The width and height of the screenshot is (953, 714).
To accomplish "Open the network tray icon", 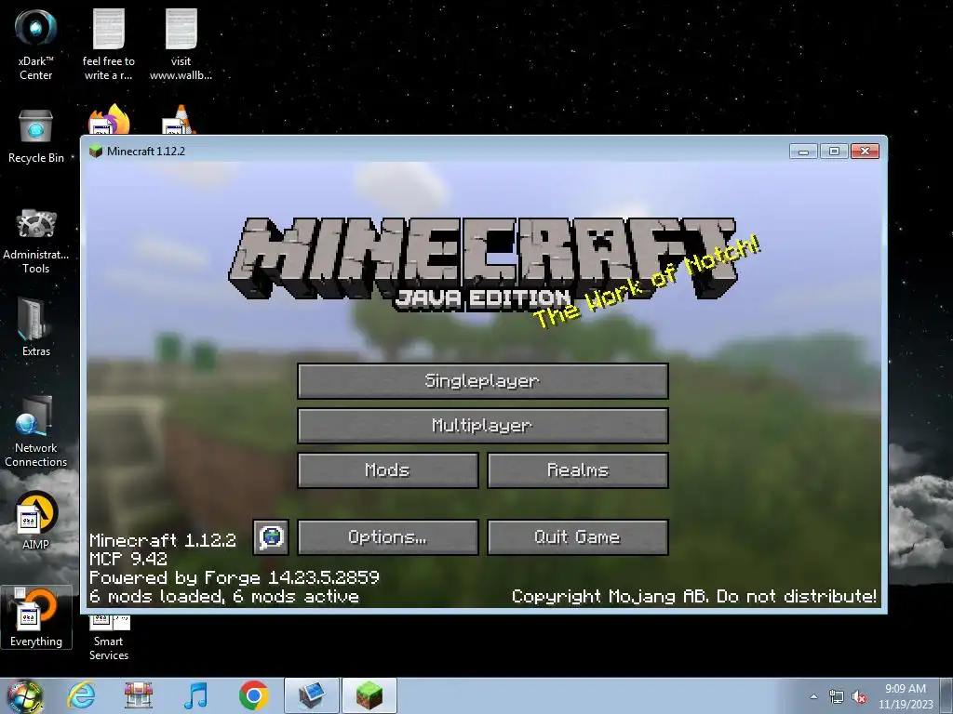I will point(837,697).
